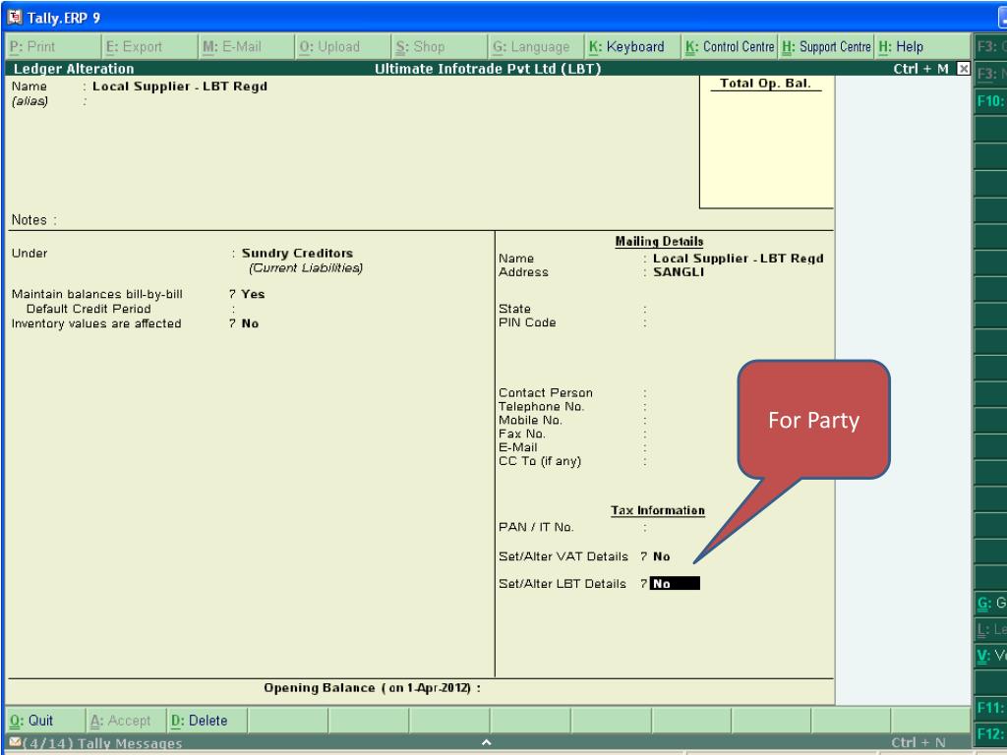The width and height of the screenshot is (1007, 755).
Task: Select the Under group Sundry Creditors field
Action: (297, 253)
